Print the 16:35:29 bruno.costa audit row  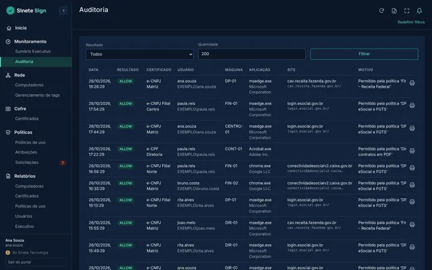(412, 185)
